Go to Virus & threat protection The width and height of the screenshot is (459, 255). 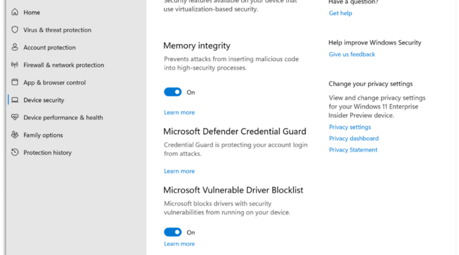(x=57, y=30)
